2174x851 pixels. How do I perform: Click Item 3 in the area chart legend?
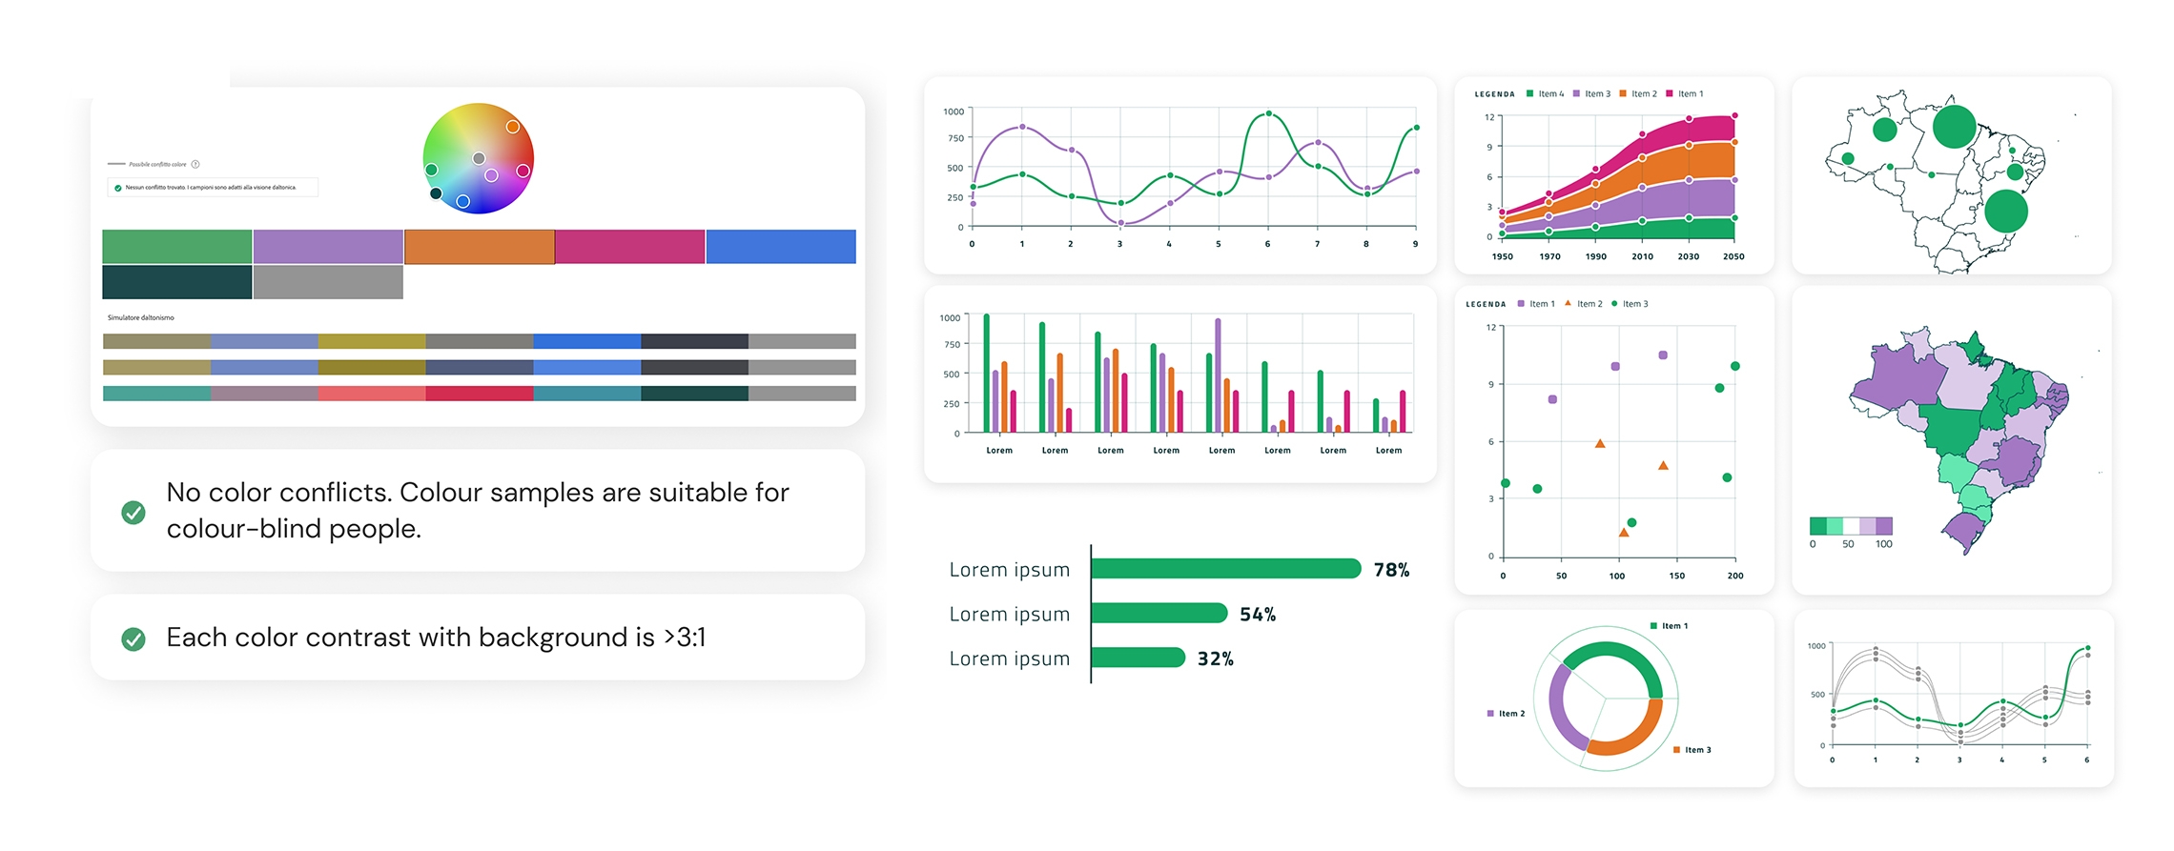coord(1591,94)
